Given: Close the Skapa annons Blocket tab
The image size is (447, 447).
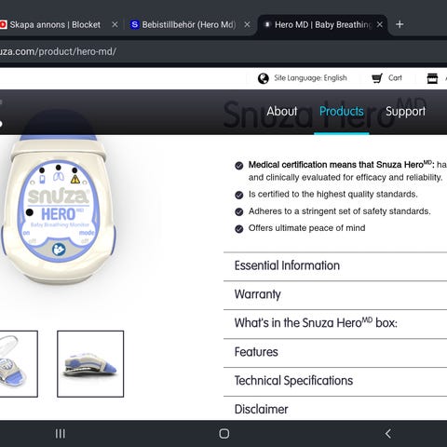Looking at the screenshot, I should point(115,24).
